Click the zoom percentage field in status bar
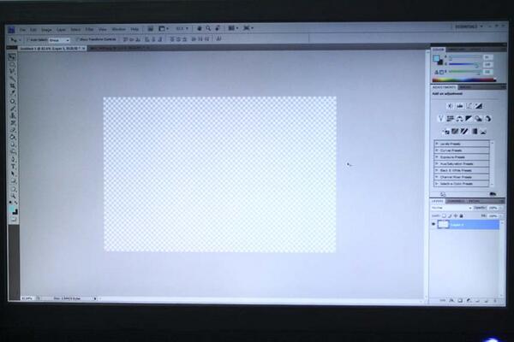Screen dimensions: 514x342 pyautogui.click(x=27, y=298)
